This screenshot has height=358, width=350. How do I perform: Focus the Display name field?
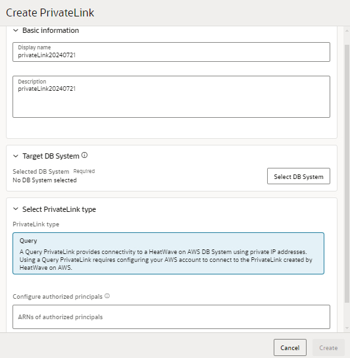coord(171,52)
